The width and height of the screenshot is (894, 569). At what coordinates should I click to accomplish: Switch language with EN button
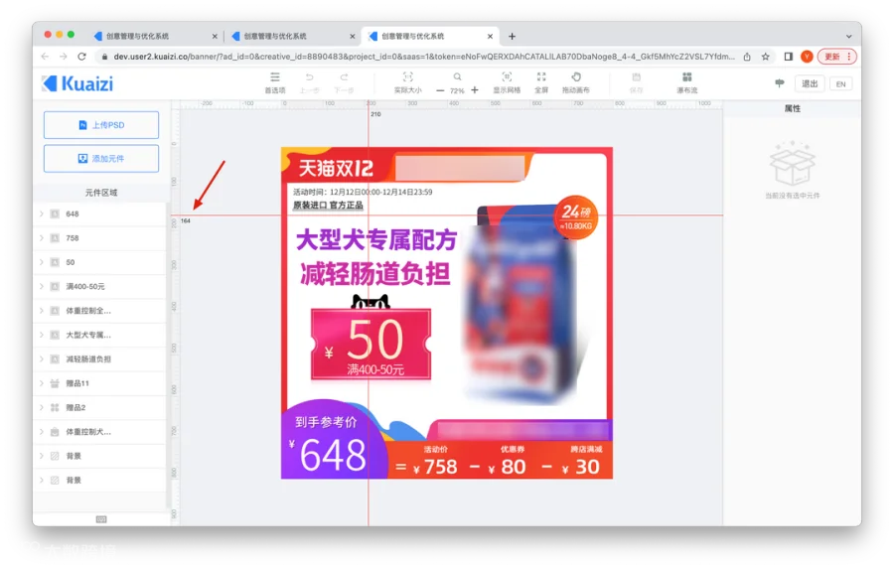click(840, 83)
